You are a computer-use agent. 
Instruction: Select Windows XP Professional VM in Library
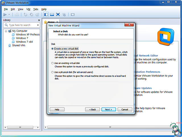pos(28,35)
